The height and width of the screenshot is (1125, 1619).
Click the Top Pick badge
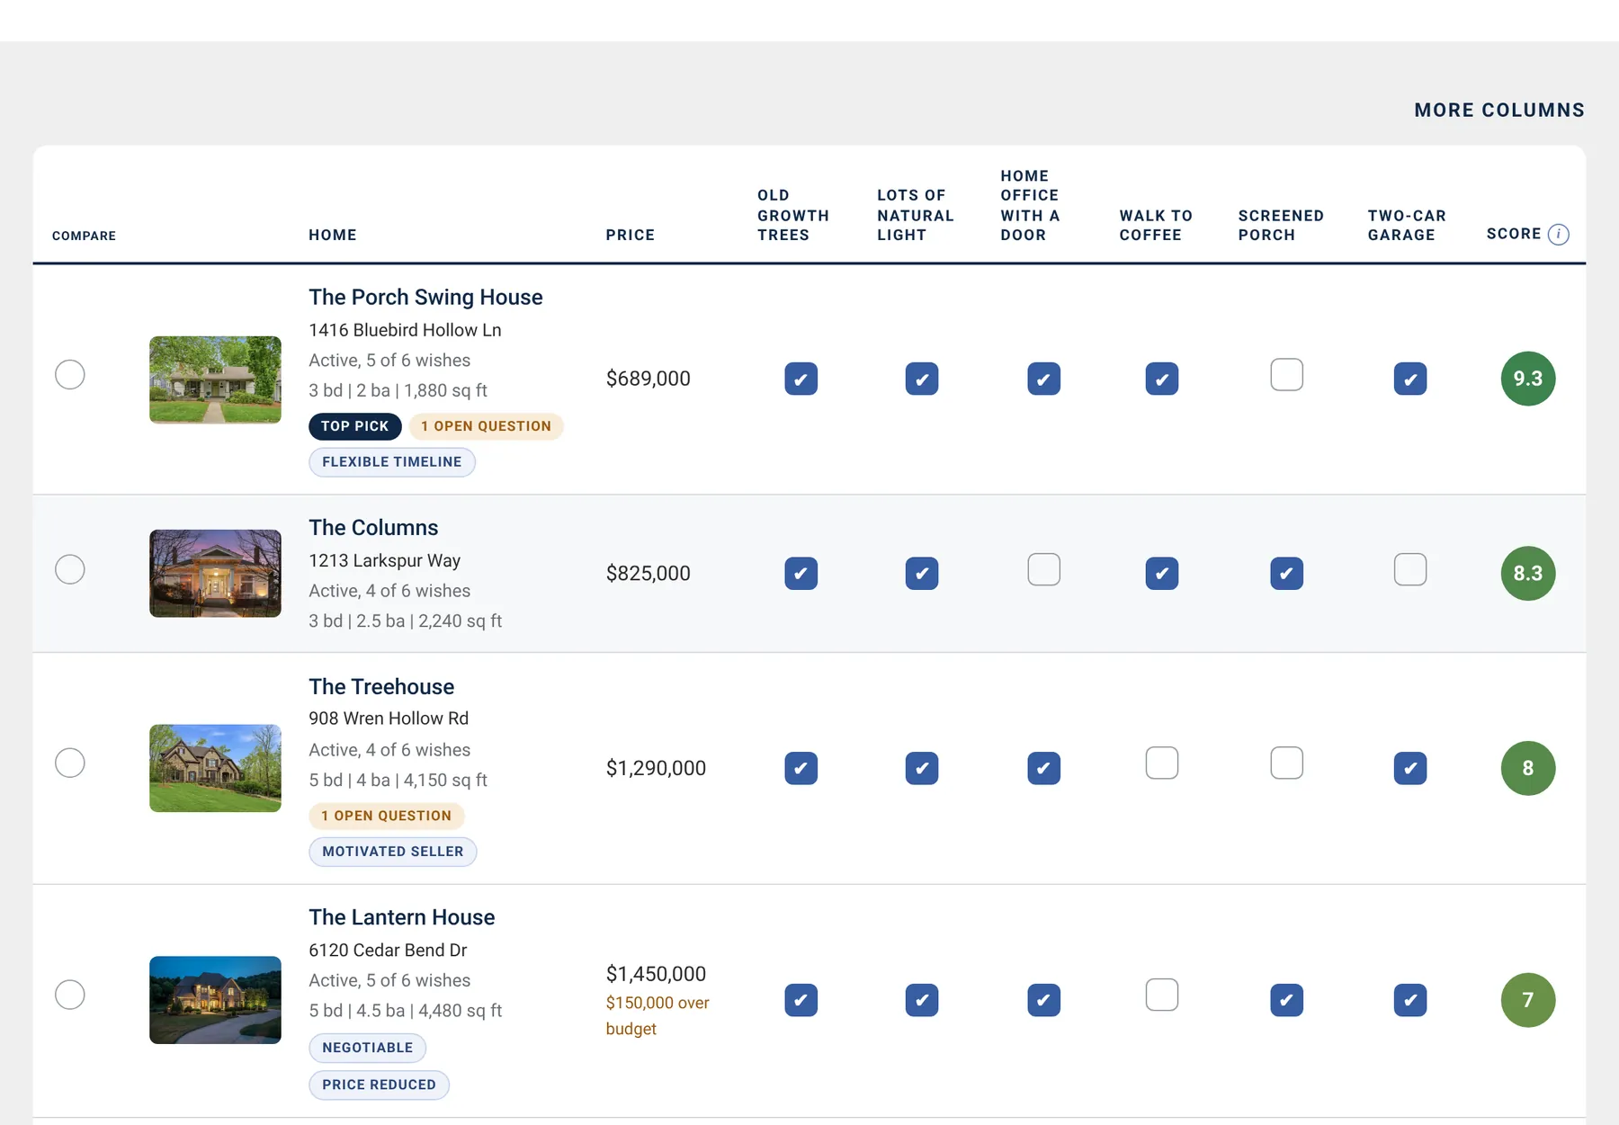pos(355,426)
